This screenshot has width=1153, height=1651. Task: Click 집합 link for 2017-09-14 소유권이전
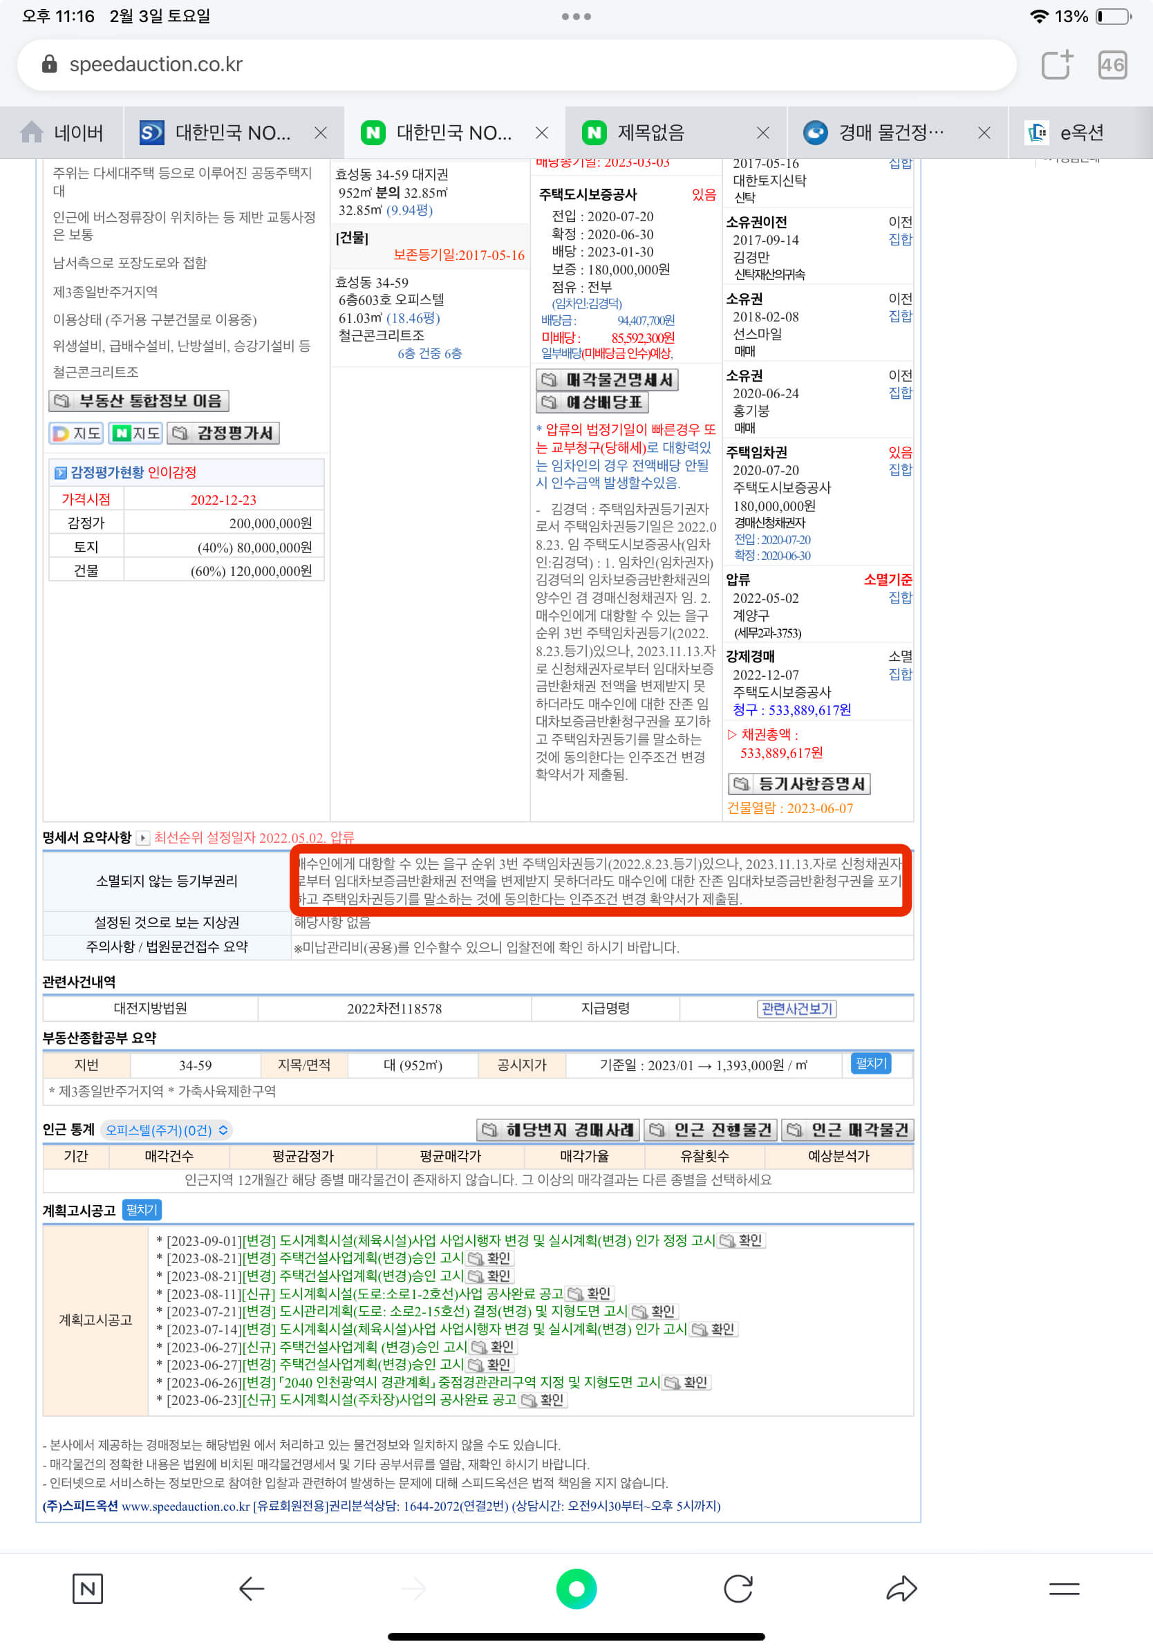pyautogui.click(x=900, y=239)
